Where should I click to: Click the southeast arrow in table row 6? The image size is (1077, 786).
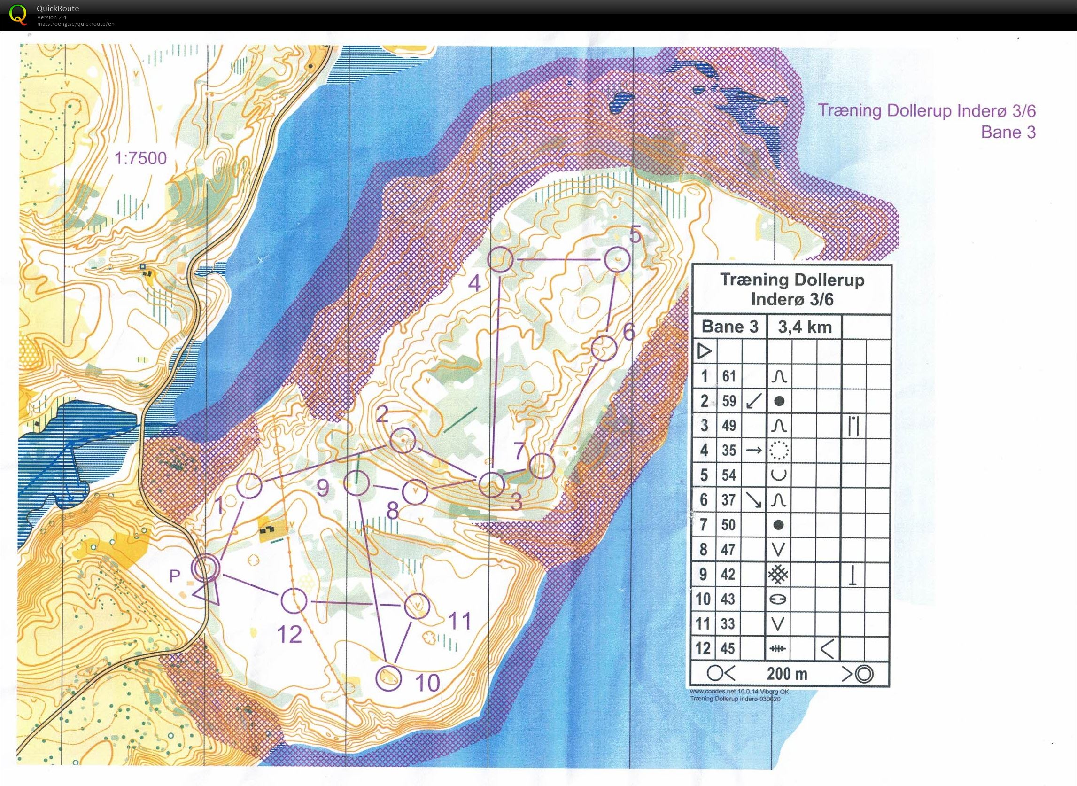point(753,499)
